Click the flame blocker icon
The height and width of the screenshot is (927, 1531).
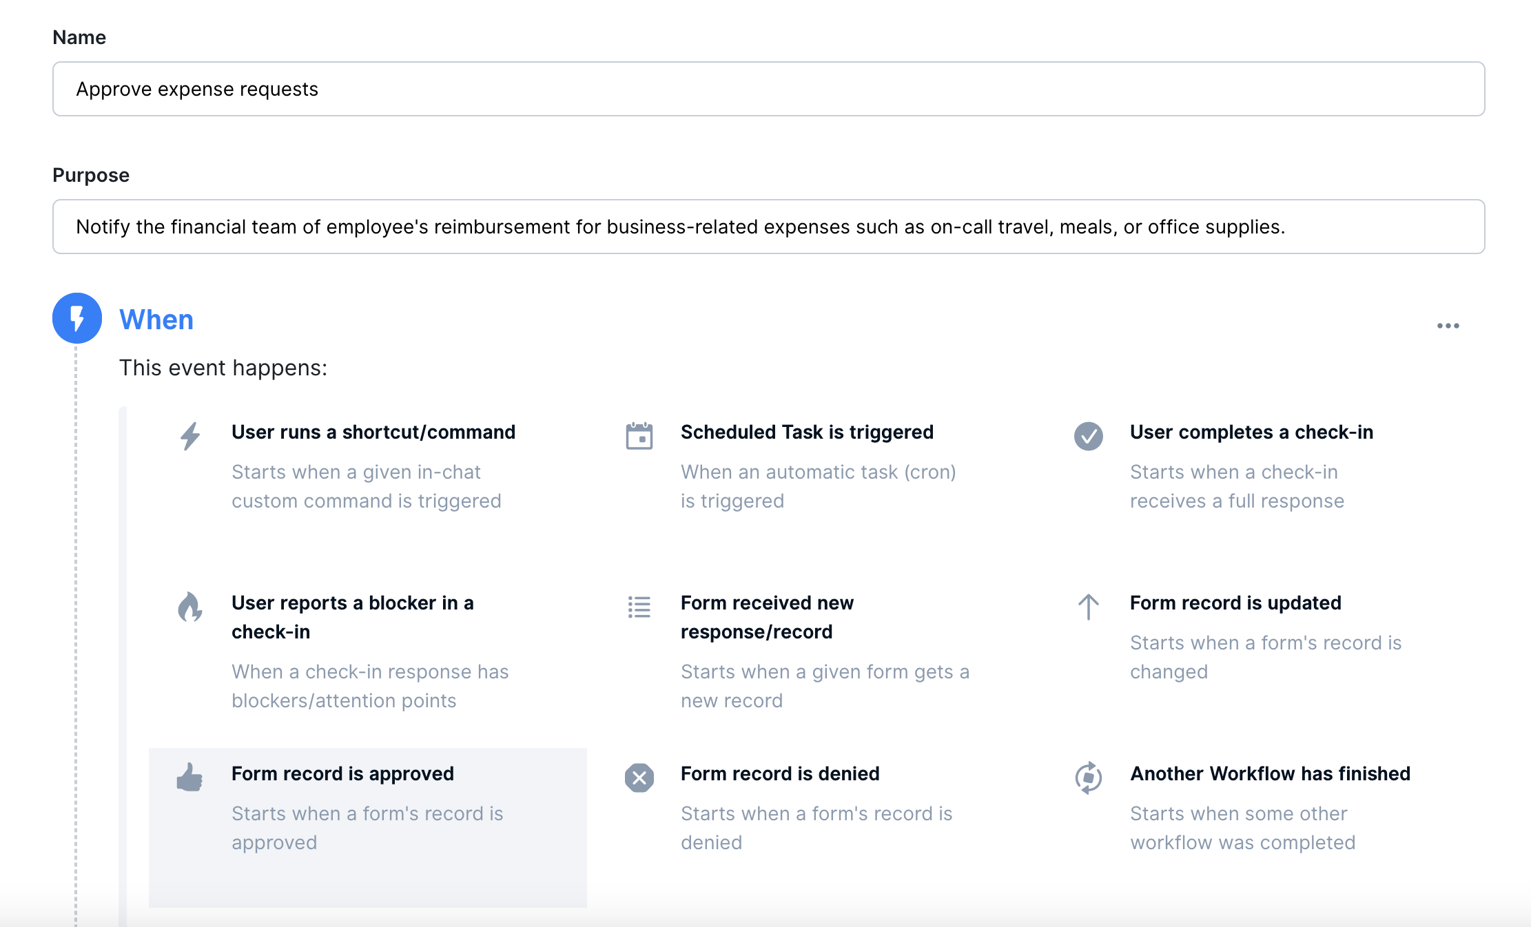pos(190,607)
